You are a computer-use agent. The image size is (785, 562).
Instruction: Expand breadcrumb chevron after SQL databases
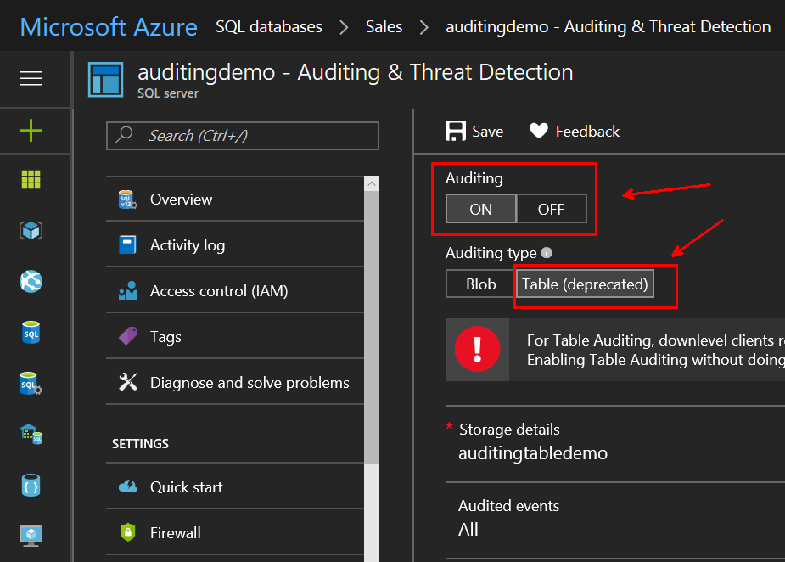344,27
